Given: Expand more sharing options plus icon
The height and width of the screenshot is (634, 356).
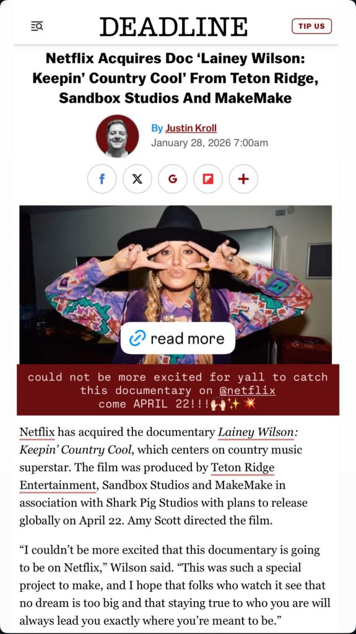Looking at the screenshot, I should click(243, 179).
